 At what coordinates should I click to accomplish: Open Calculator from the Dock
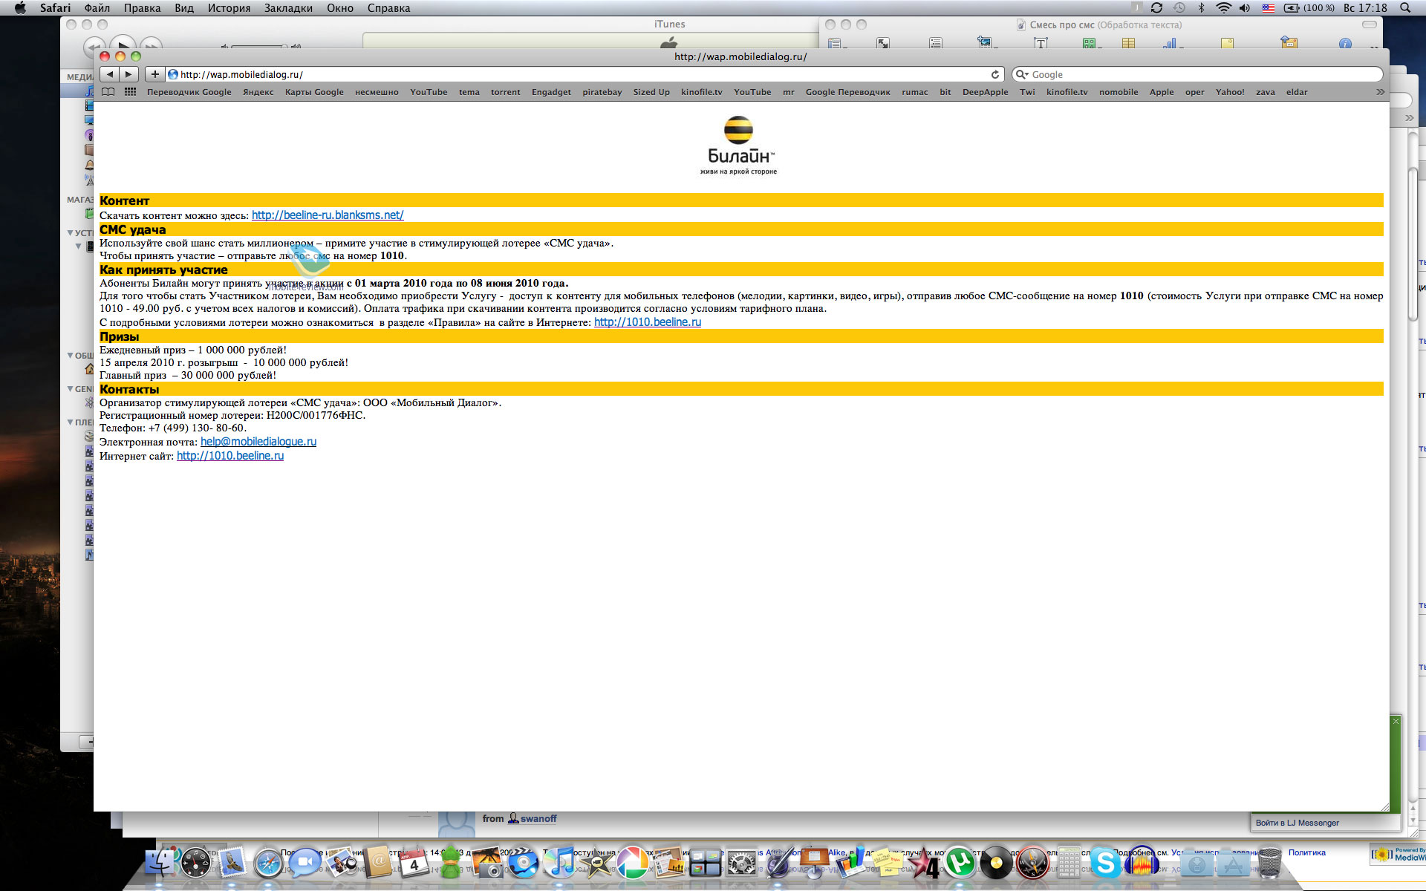coord(1069,863)
